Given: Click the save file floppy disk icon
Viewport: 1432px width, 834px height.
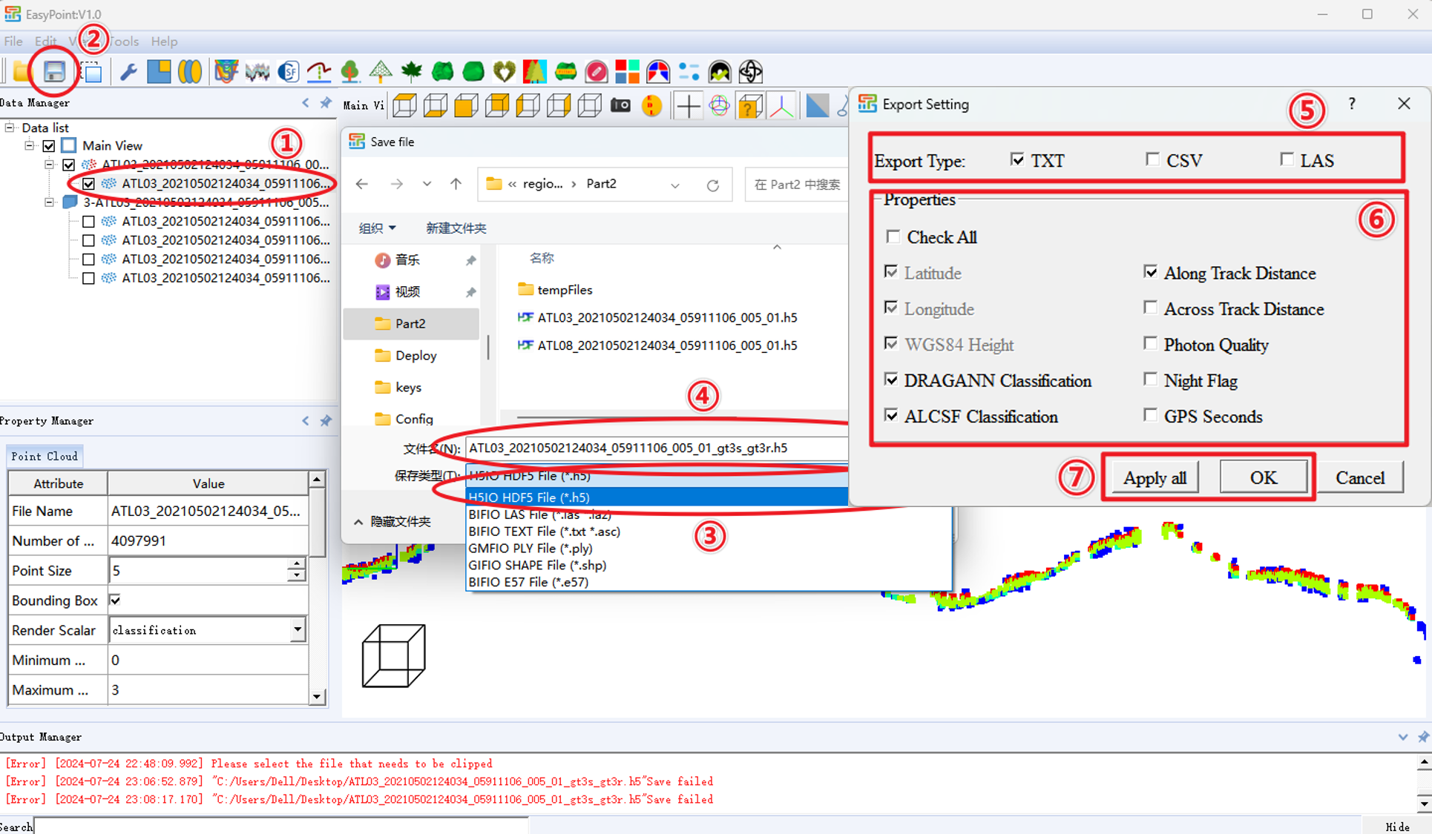Looking at the screenshot, I should pyautogui.click(x=54, y=72).
